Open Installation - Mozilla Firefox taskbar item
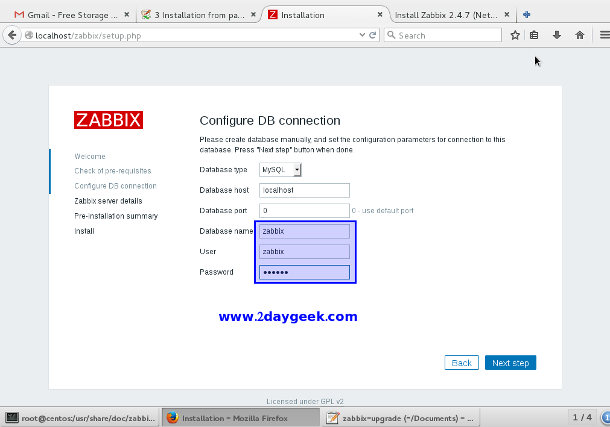 tap(240, 418)
